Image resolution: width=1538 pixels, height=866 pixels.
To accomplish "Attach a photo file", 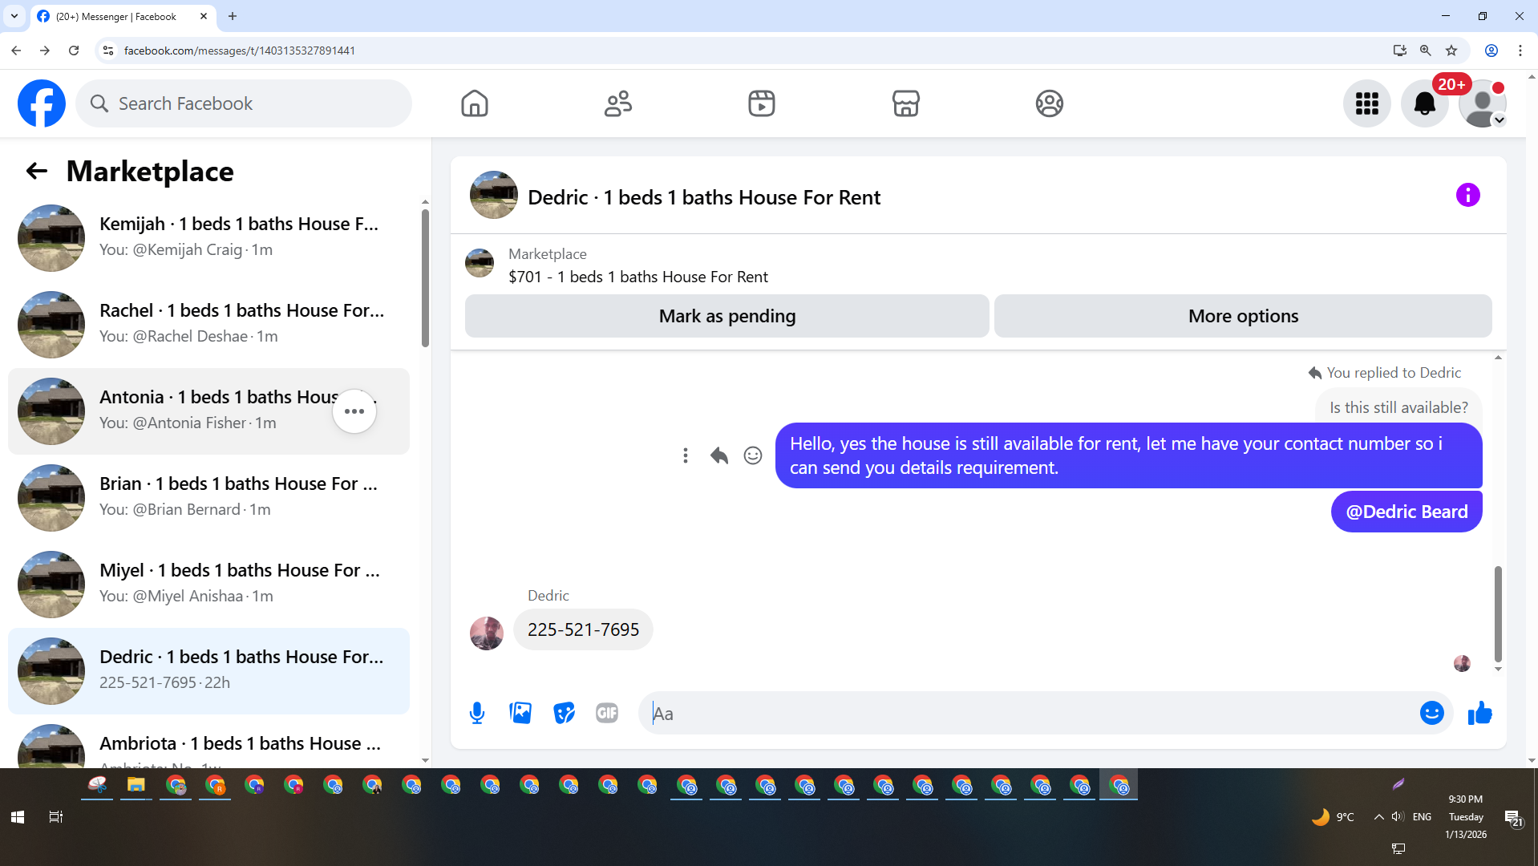I will (520, 713).
